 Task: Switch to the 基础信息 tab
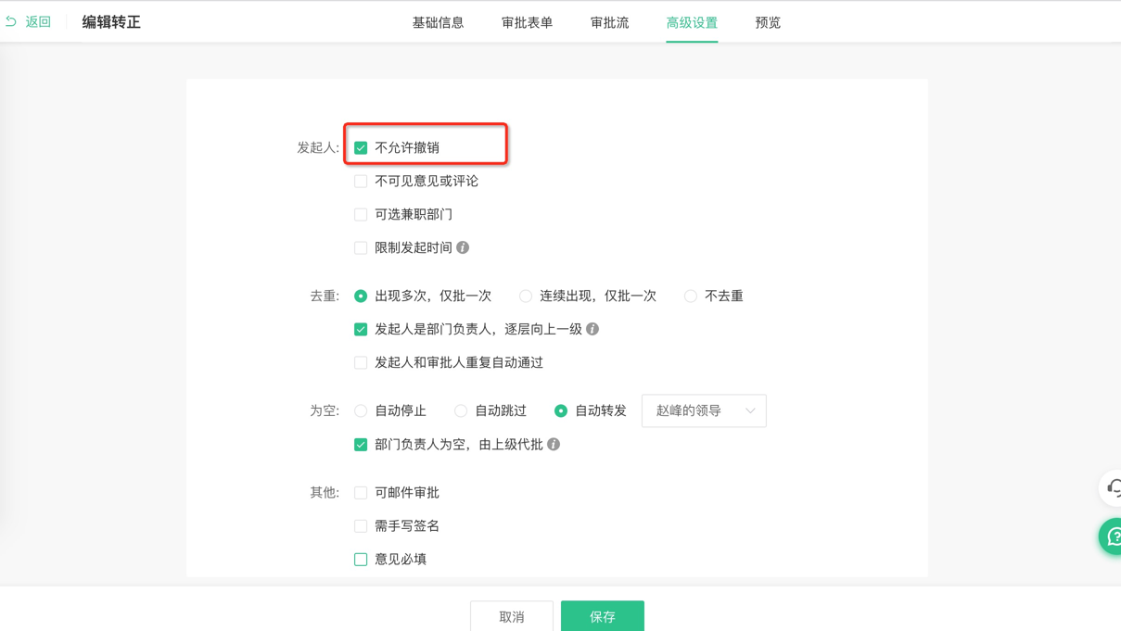(438, 22)
